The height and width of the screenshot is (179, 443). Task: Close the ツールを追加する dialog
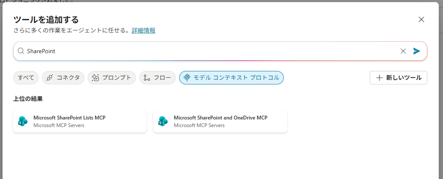421,19
